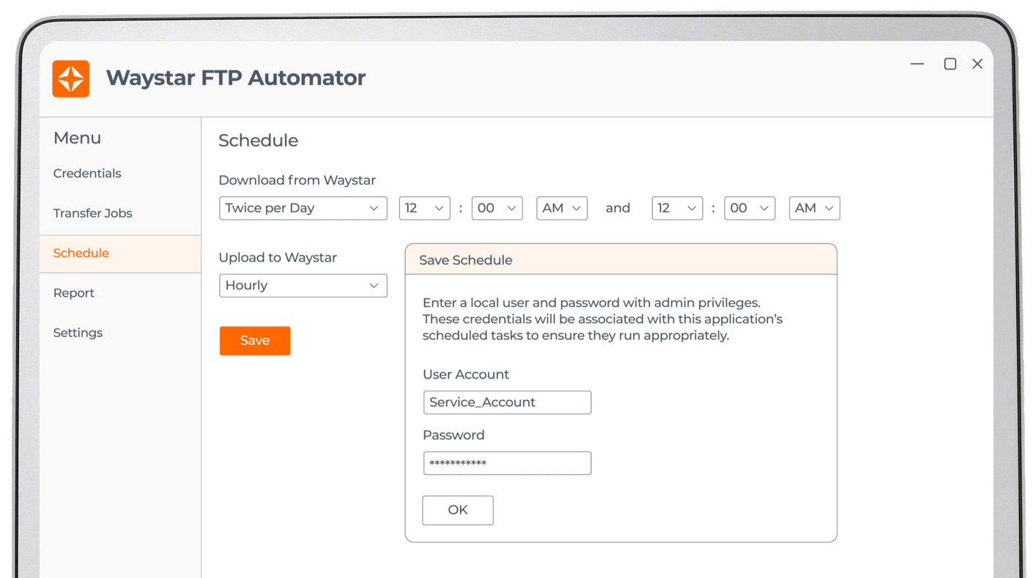
Task: Select Transfer Jobs from the menu
Action: coord(92,213)
